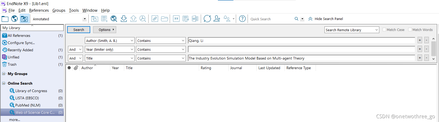Collapse the My Groups group set
Viewport: 439px width, 122px height.
[4, 74]
